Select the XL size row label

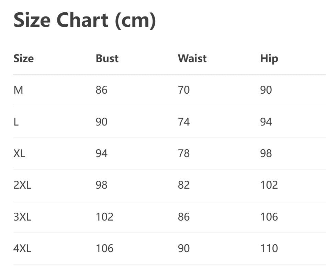19,153
